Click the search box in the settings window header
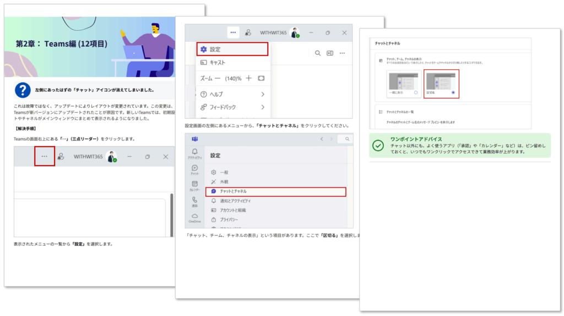This screenshot has height=316, width=564. 345,139
